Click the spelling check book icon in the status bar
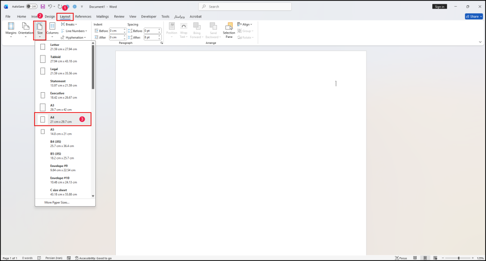Image resolution: width=486 pixels, height=261 pixels. pos(39,258)
